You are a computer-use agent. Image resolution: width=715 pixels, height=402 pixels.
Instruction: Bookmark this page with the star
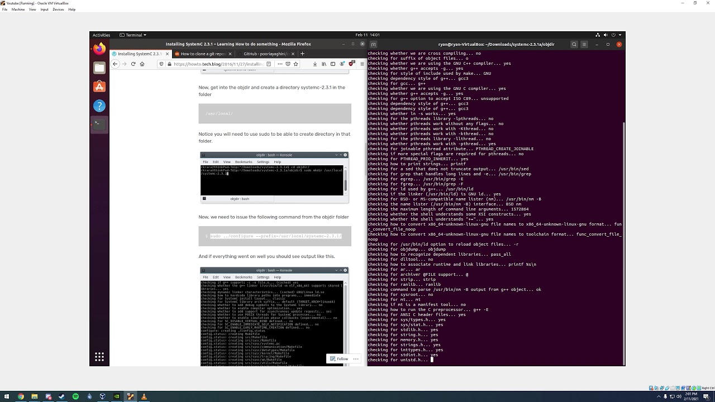coord(296,64)
